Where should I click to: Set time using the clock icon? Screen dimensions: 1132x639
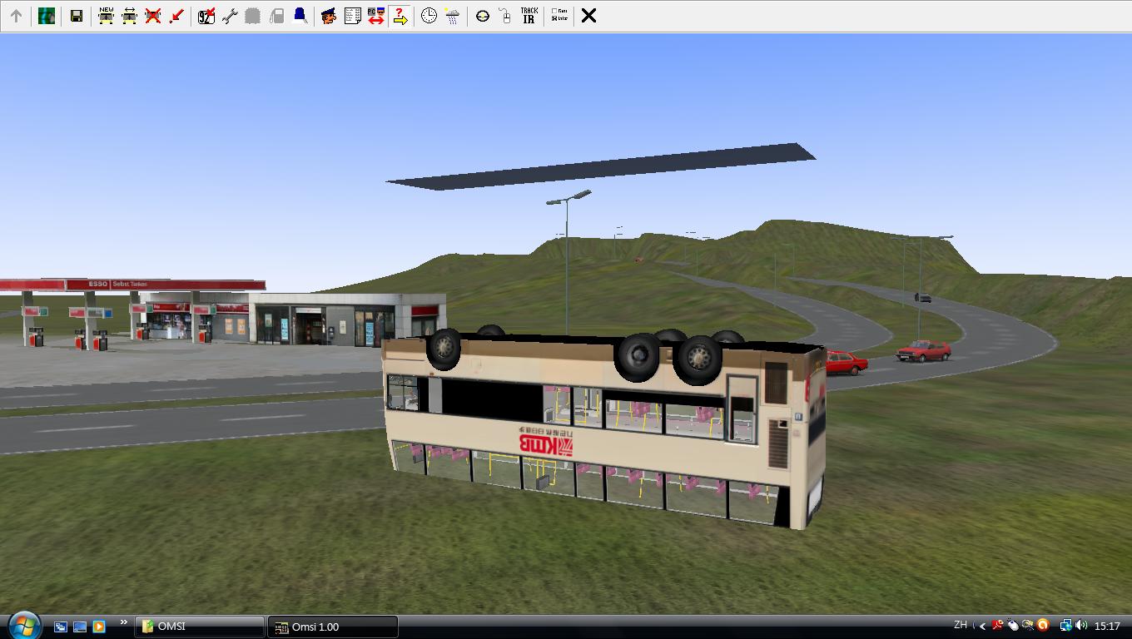[429, 16]
